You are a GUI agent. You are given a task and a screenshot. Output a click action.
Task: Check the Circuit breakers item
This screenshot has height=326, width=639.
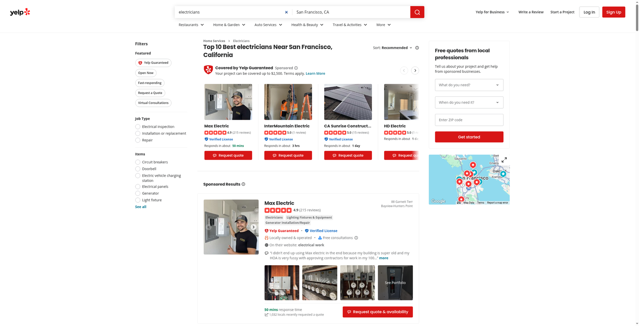pyautogui.click(x=137, y=162)
